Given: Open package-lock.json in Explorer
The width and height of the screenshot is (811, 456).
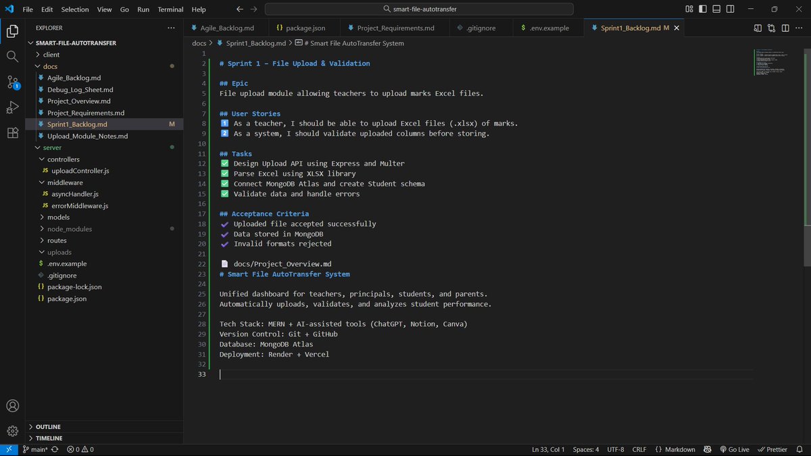Looking at the screenshot, I should (104, 287).
